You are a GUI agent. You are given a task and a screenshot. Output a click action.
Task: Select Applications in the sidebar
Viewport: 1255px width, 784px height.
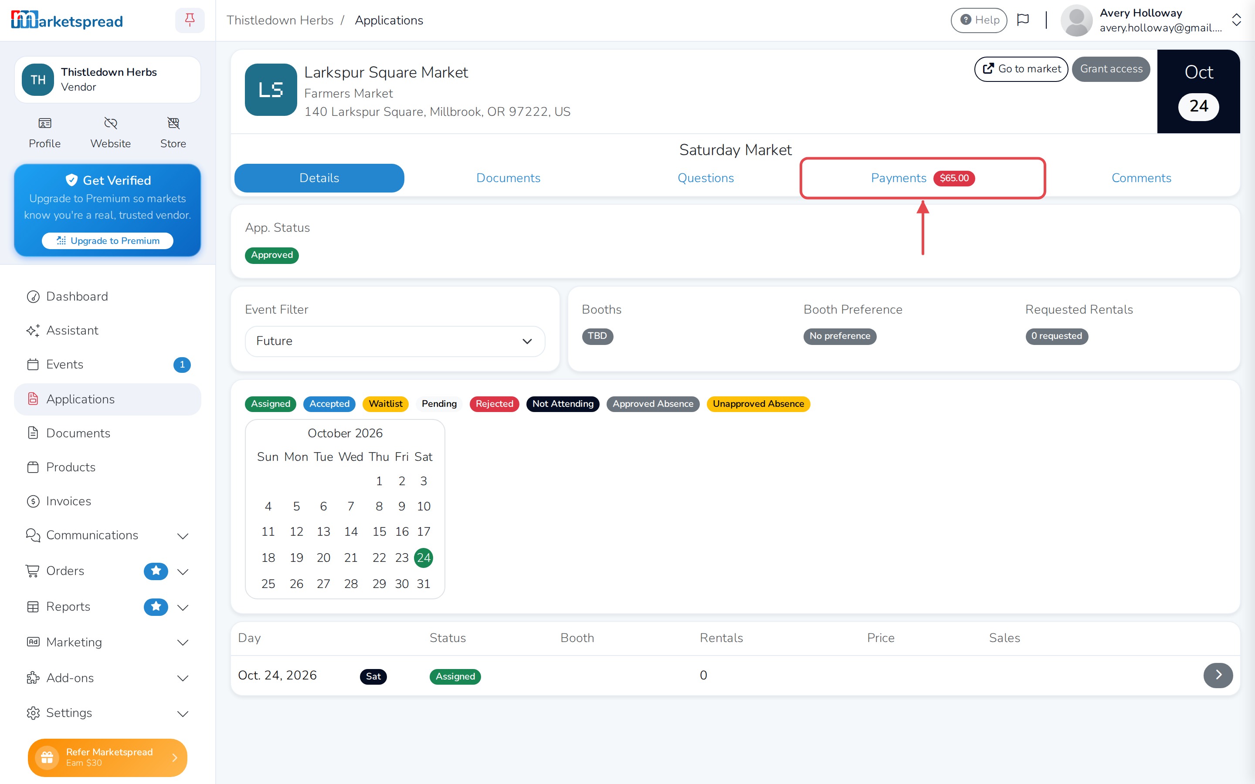tap(107, 399)
